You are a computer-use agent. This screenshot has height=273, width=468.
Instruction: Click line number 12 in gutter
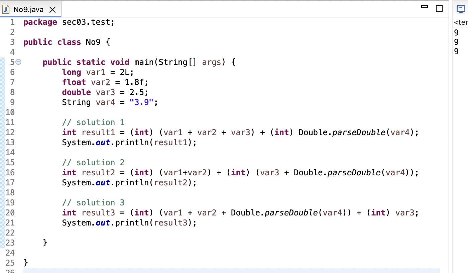tap(10, 132)
